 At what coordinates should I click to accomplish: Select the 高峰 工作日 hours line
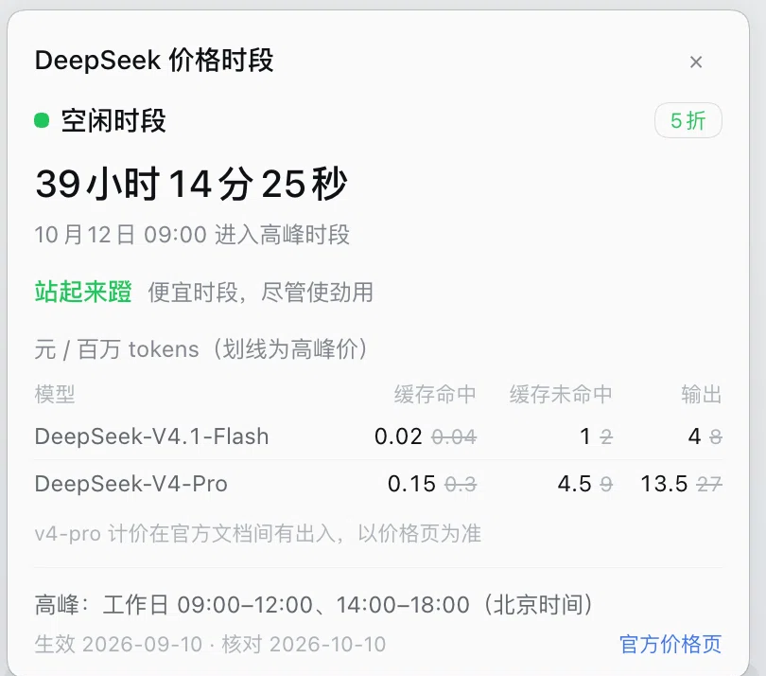(314, 605)
